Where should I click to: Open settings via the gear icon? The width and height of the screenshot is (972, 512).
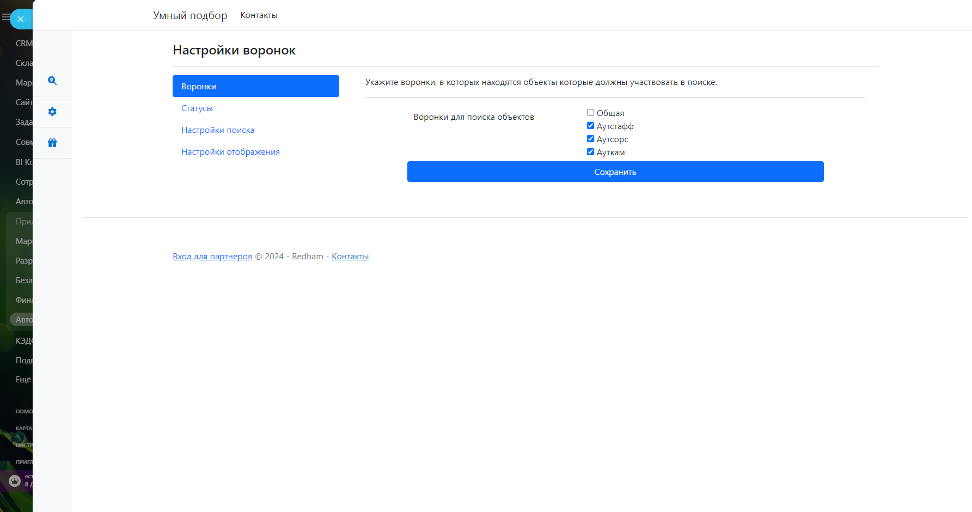tap(52, 112)
